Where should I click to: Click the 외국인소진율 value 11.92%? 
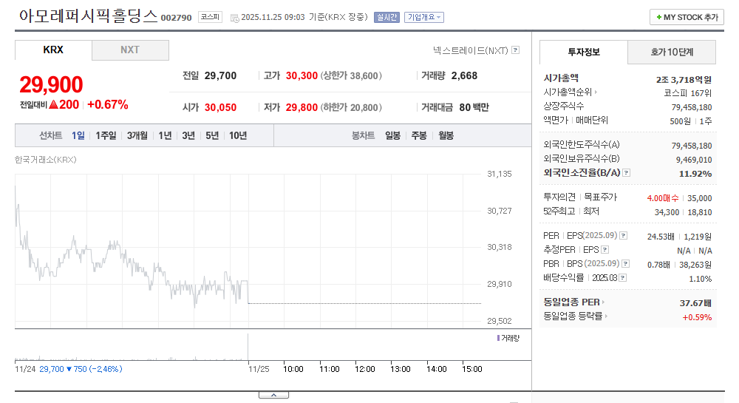695,174
